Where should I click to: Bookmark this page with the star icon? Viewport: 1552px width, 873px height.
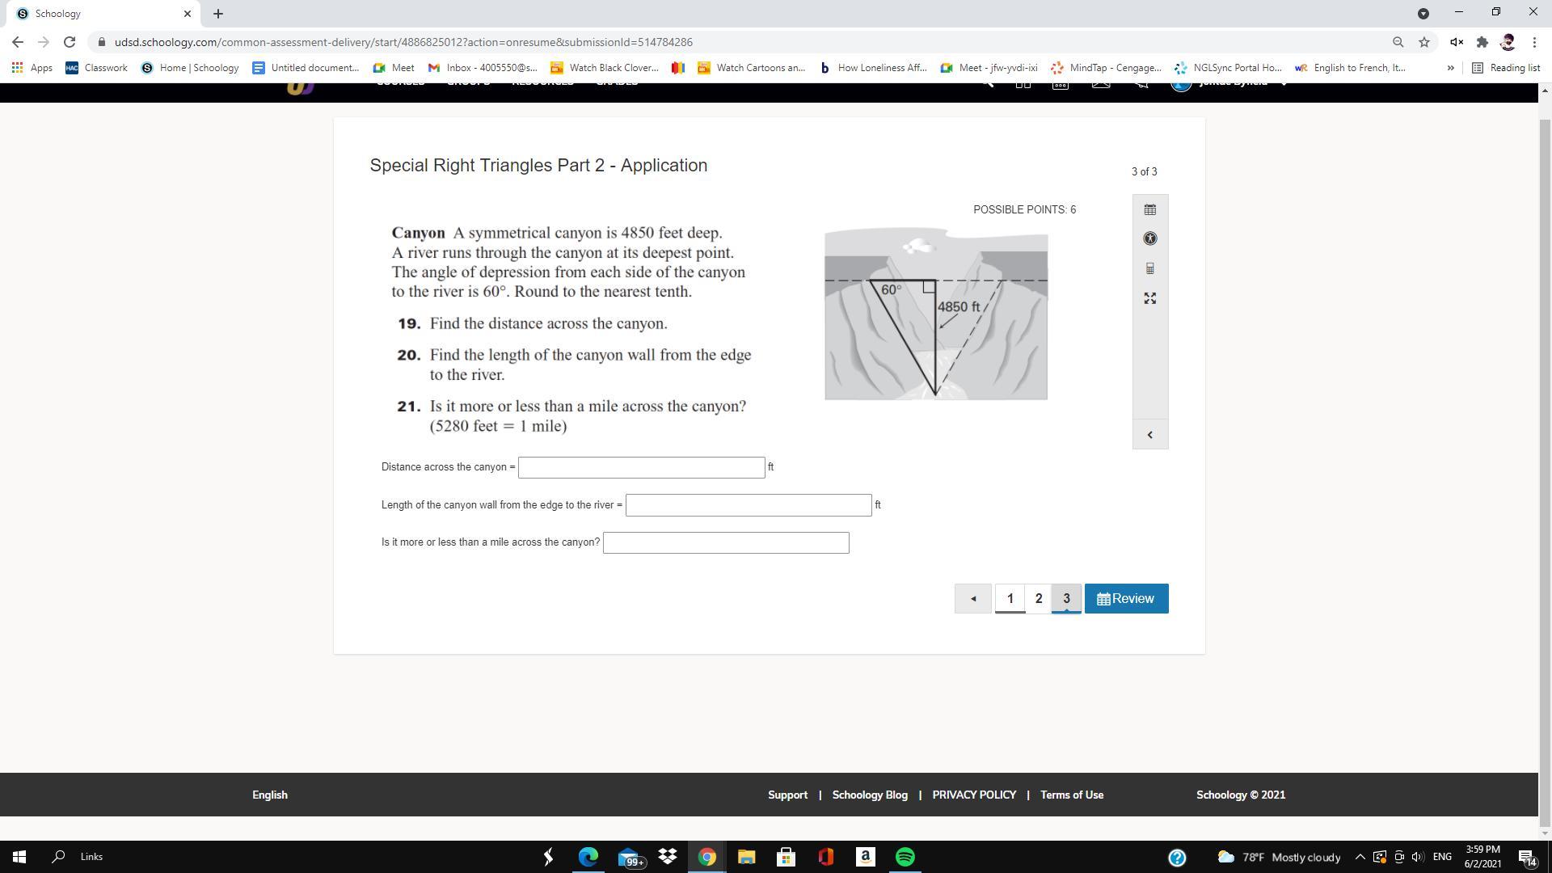(1424, 42)
